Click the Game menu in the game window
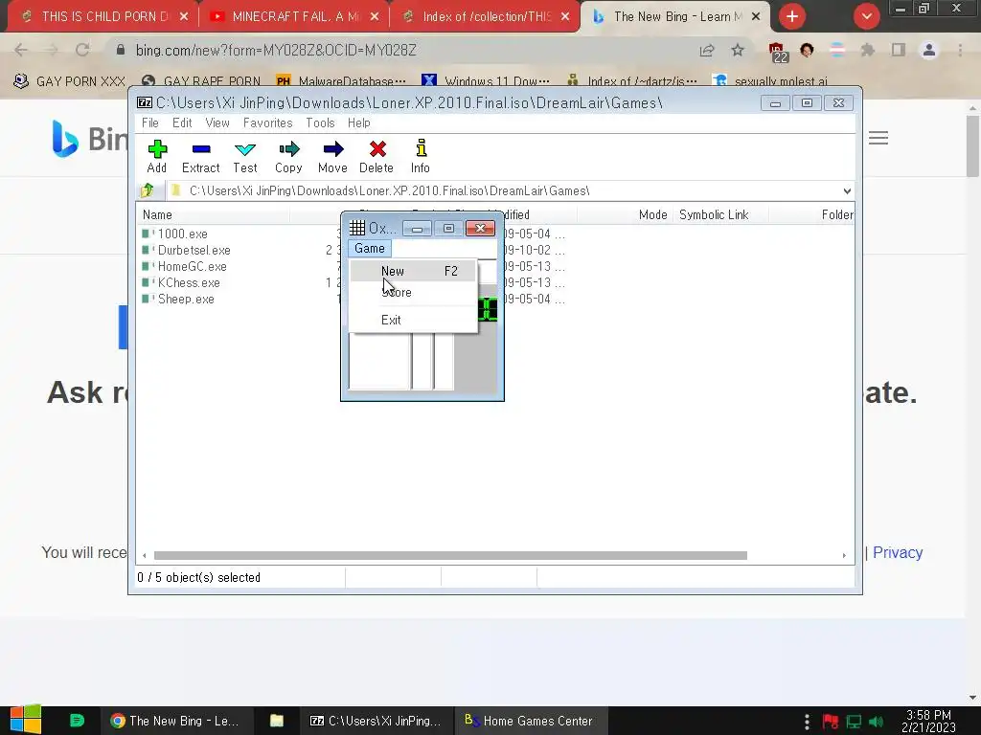 click(370, 248)
